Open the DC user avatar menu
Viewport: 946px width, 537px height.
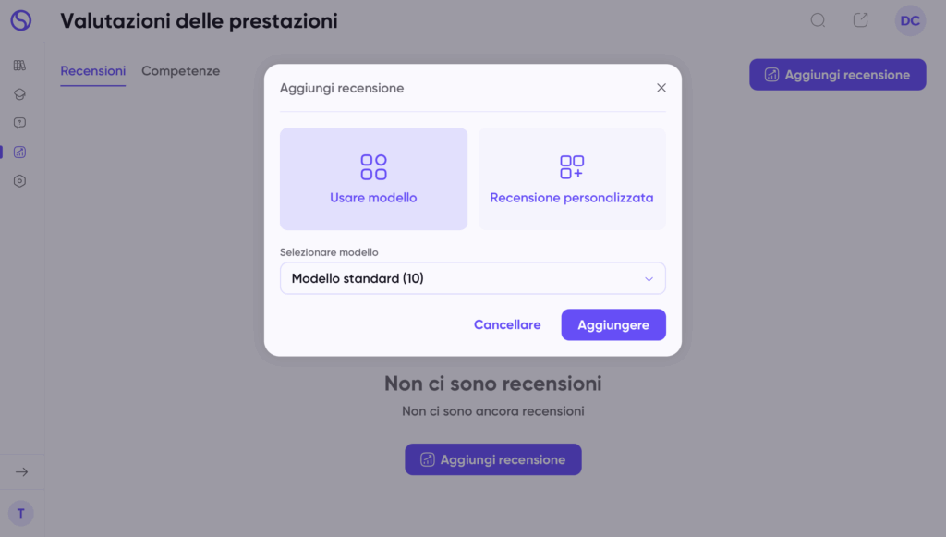(x=910, y=20)
